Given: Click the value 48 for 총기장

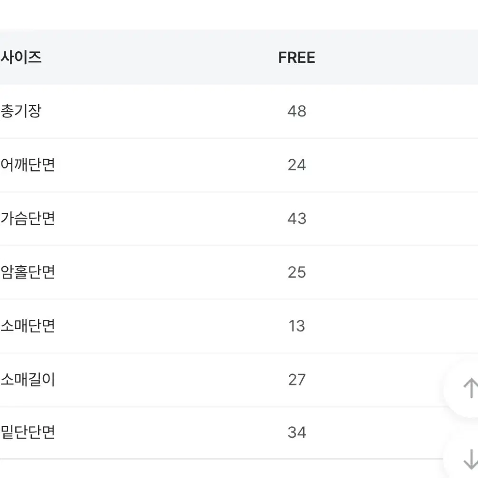Looking at the screenshot, I should 296,111.
